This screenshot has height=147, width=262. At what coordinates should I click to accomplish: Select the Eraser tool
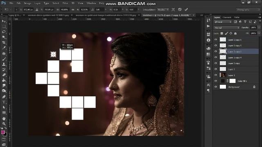(4, 75)
